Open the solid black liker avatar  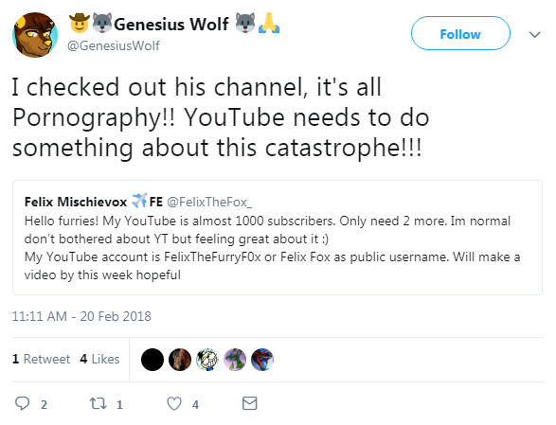pos(152,360)
